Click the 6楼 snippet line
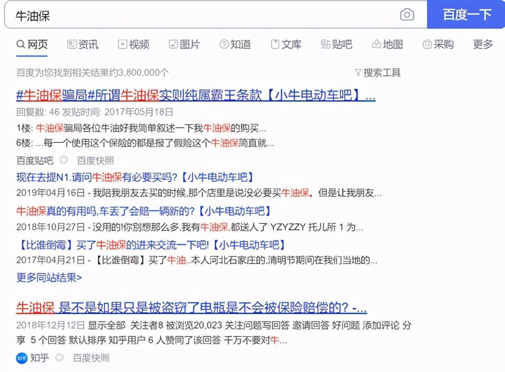The height and width of the screenshot is (372, 505). point(145,143)
